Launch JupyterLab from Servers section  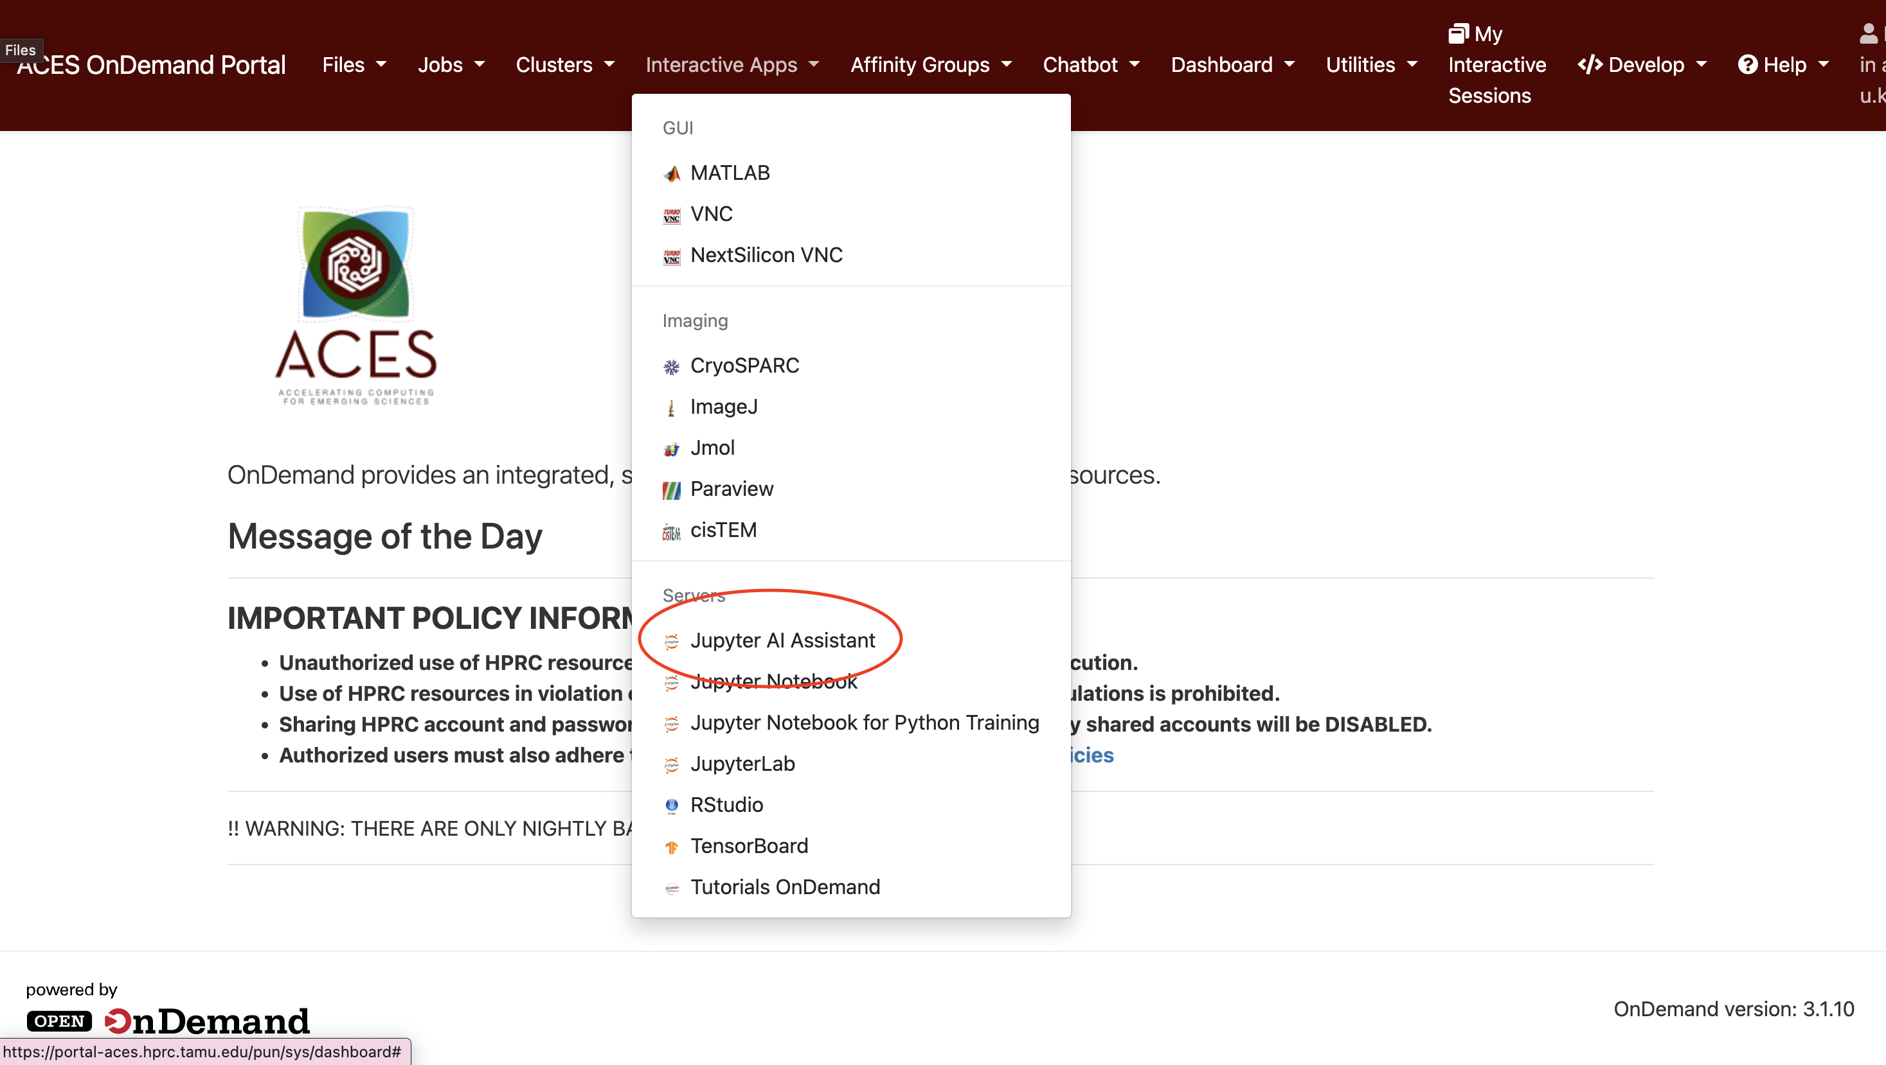[850, 764]
